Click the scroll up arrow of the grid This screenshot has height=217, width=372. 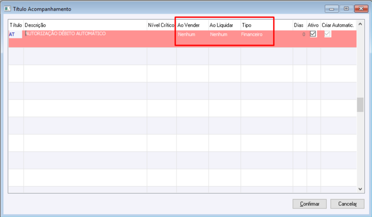point(360,24)
